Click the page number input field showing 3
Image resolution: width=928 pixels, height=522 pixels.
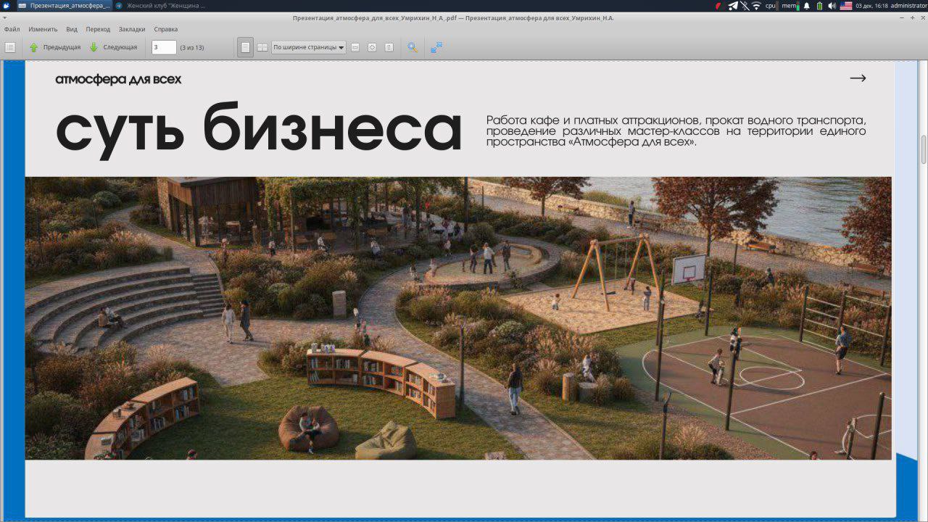(163, 46)
